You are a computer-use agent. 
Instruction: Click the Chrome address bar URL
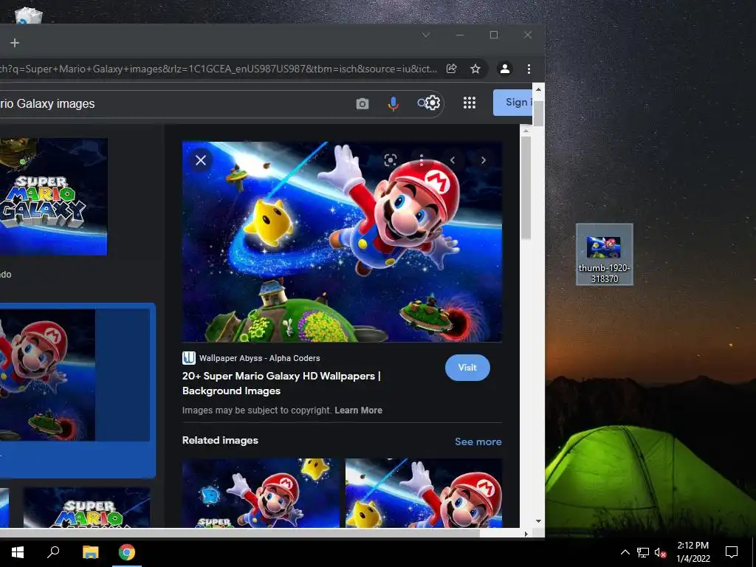pos(219,69)
